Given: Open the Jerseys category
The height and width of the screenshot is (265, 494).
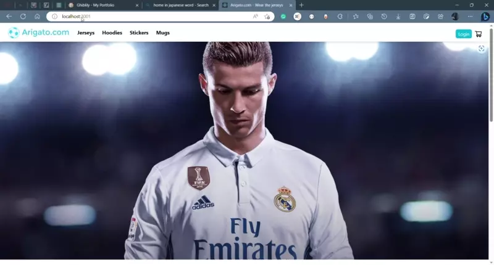Looking at the screenshot, I should [x=86, y=33].
